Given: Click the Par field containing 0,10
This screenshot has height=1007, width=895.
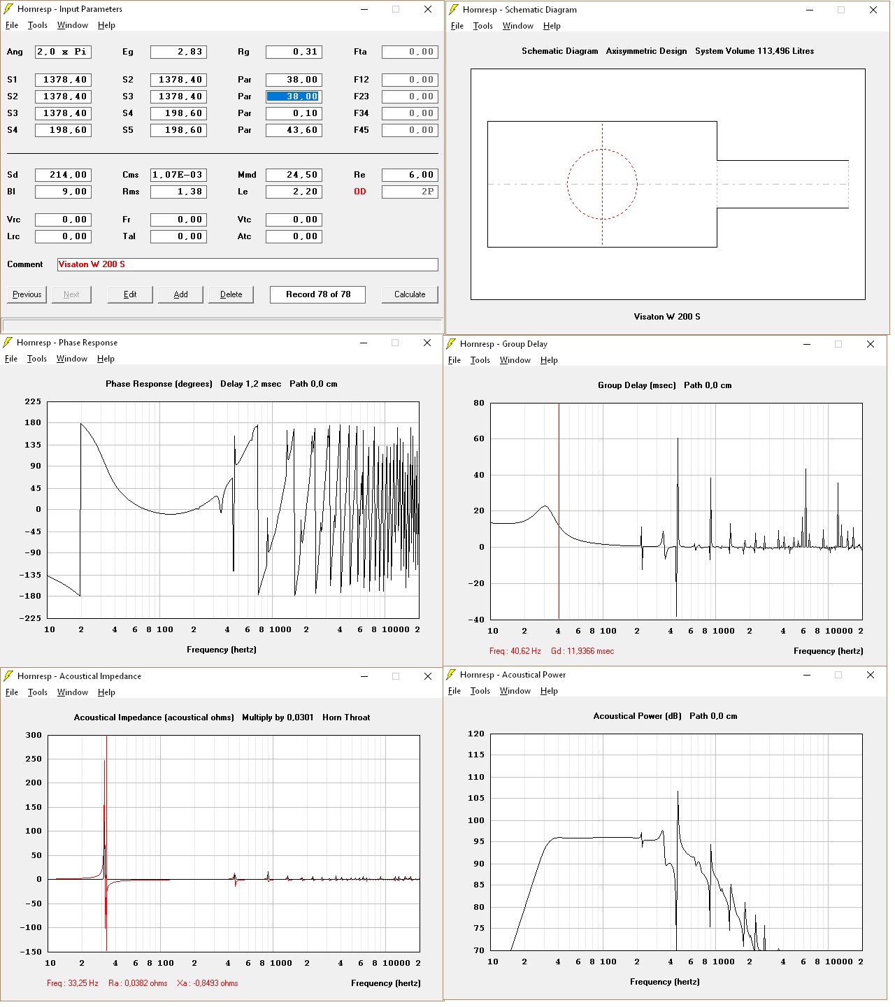Looking at the screenshot, I should point(294,113).
